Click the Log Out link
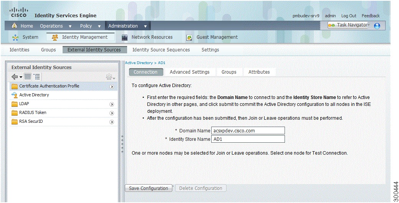Image resolution: width=399 pixels, height=203 pixels. pos(349,16)
